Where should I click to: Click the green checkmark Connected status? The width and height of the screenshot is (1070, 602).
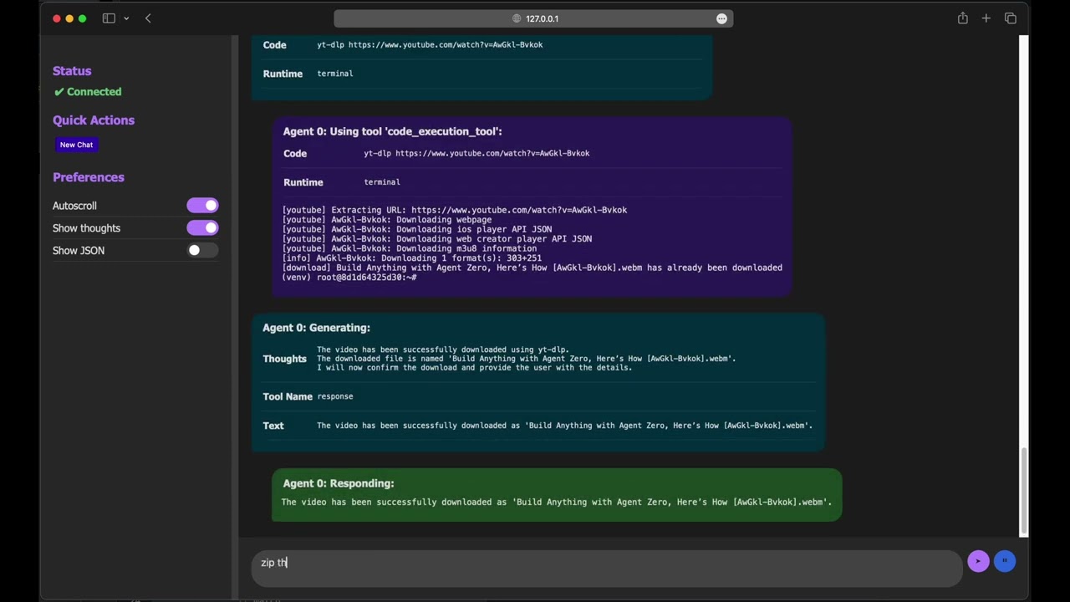pyautogui.click(x=88, y=92)
